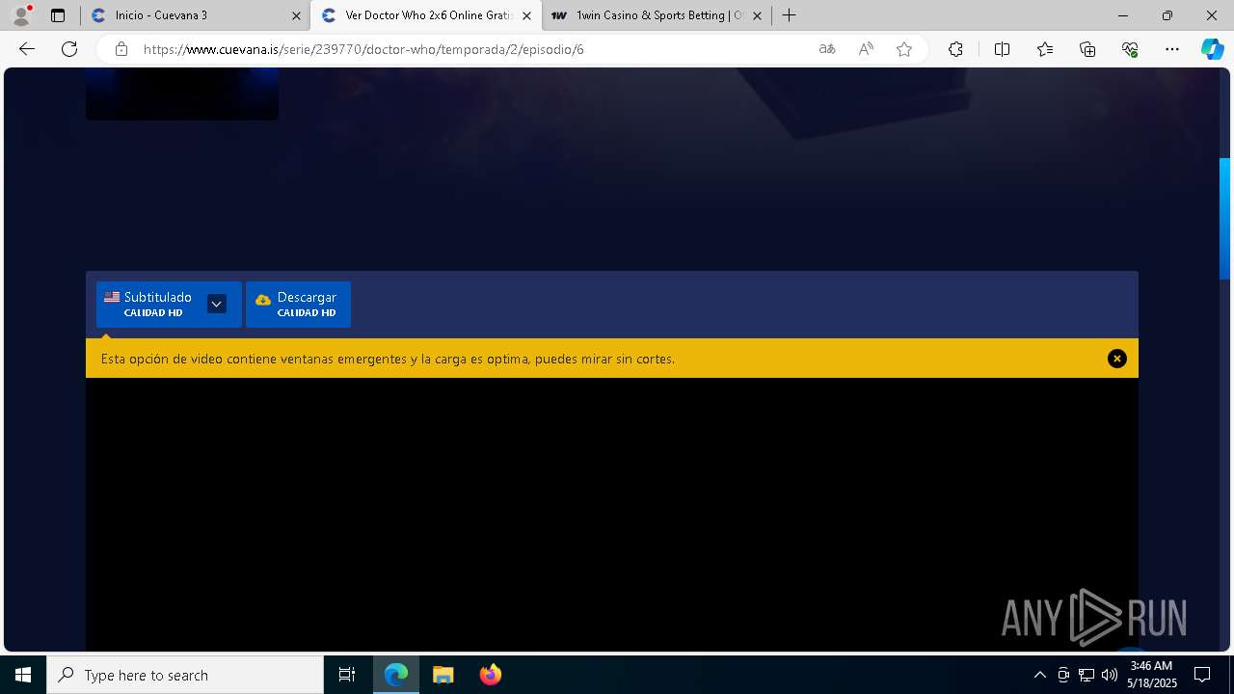Switch to Inicio - Cuevana 3 tab
The image size is (1234, 694).
[x=195, y=15]
